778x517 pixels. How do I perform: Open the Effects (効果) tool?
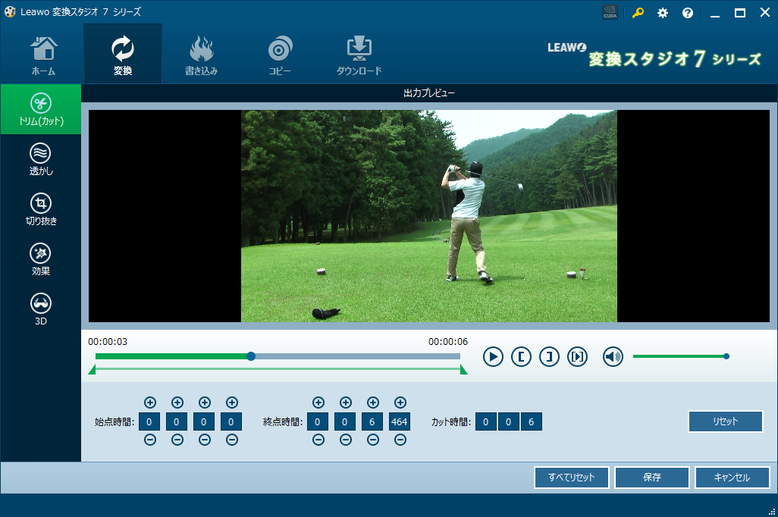41,260
